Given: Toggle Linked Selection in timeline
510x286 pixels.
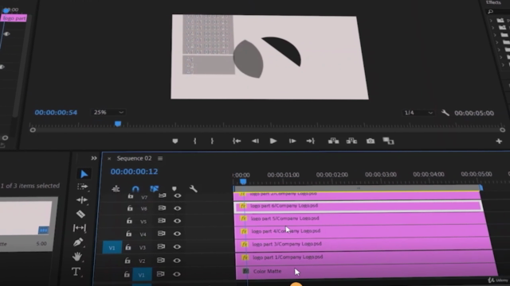Looking at the screenshot, I should click(154, 189).
